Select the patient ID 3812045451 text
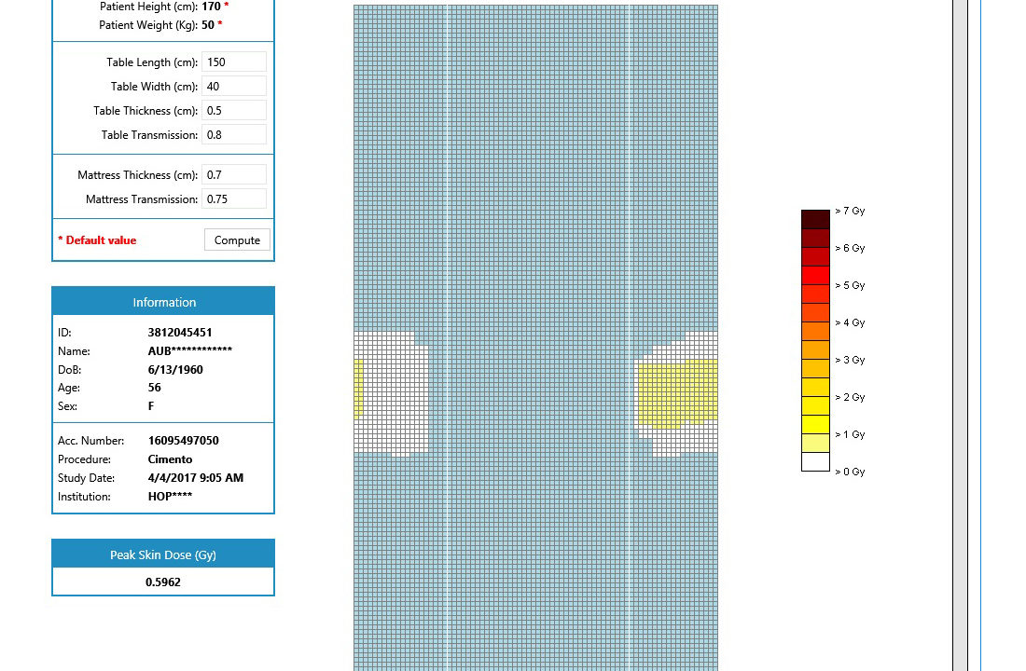Viewport: 1026px width, 671px height. [180, 332]
